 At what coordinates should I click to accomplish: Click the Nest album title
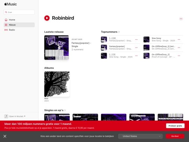click(46, 99)
